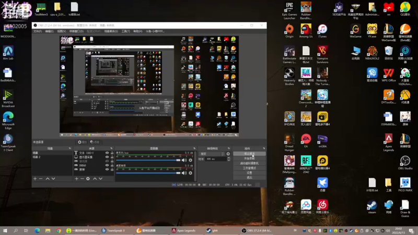Click 麦克风/Aux volume slider
Screen dimensions: 418x235
148,160
